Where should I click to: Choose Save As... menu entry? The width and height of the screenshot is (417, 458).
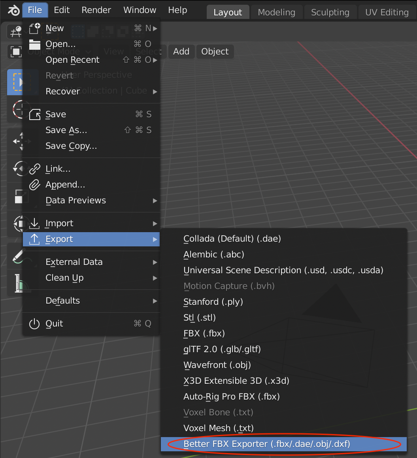(92, 130)
